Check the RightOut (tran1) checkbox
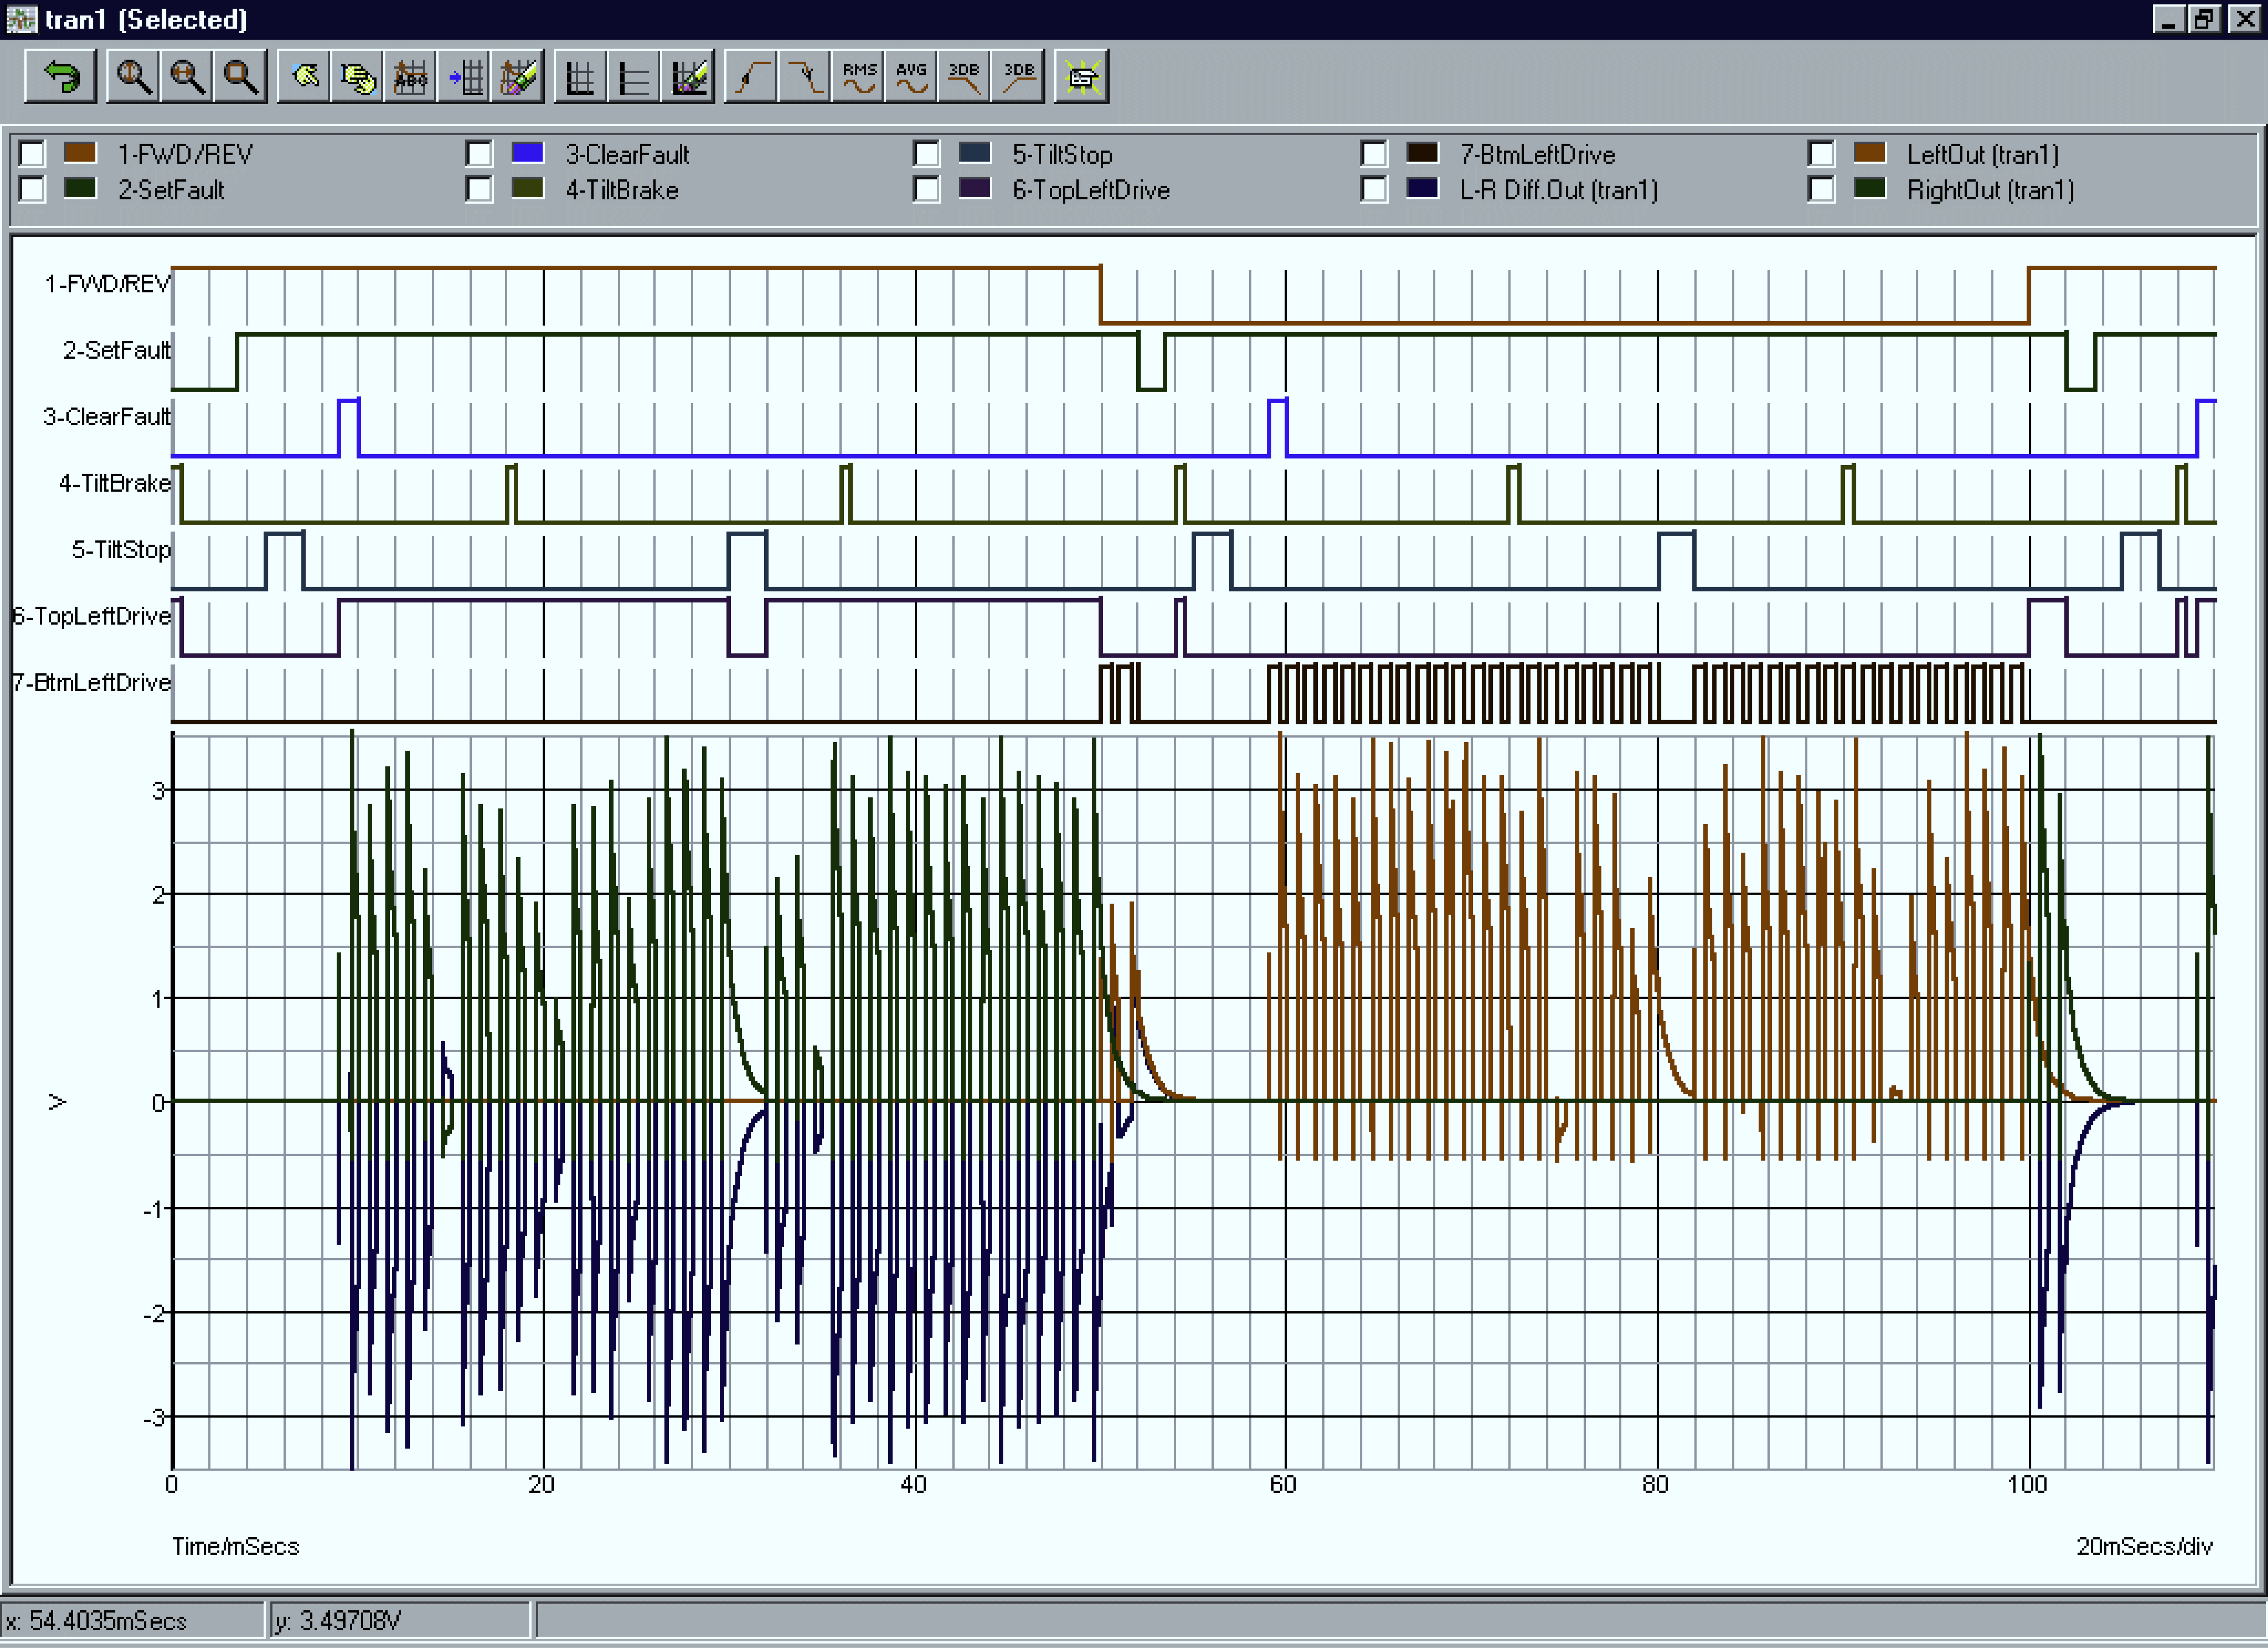Image resolution: width=2268 pixels, height=1648 pixels. [1821, 189]
